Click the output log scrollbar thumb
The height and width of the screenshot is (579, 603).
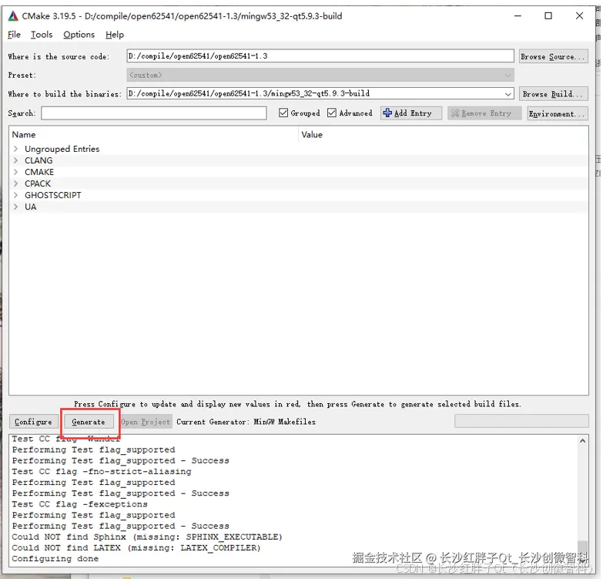pos(583,550)
